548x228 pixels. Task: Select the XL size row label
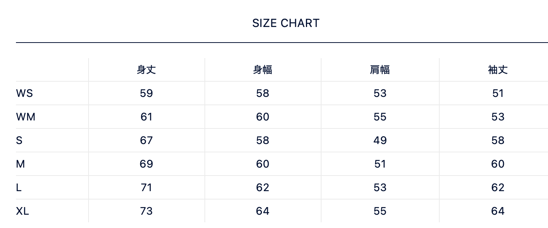[x=22, y=211]
